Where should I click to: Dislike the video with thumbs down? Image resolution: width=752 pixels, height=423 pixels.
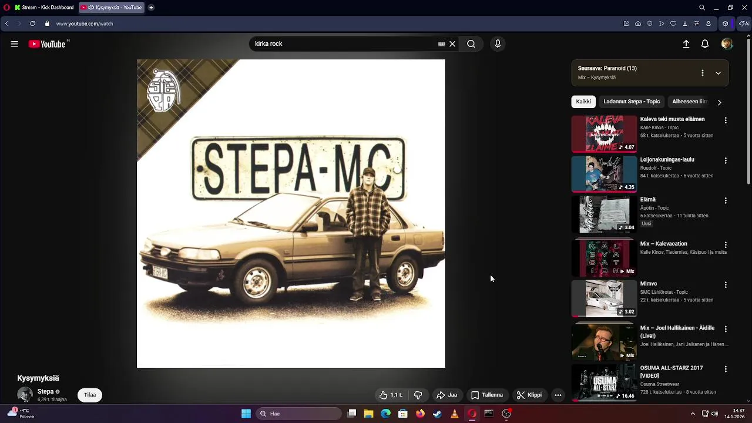tap(418, 395)
